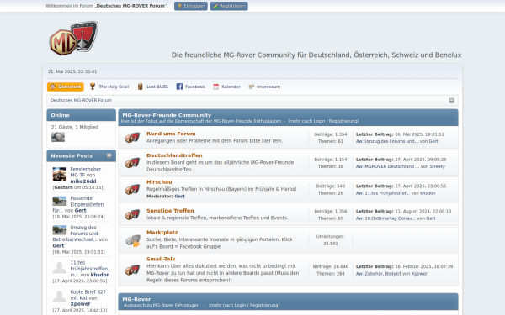Image resolution: width=505 pixels, height=315 pixels.
Task: Open last post Aw: 11.tes Frühjahrstref...
Action: tap(383, 193)
